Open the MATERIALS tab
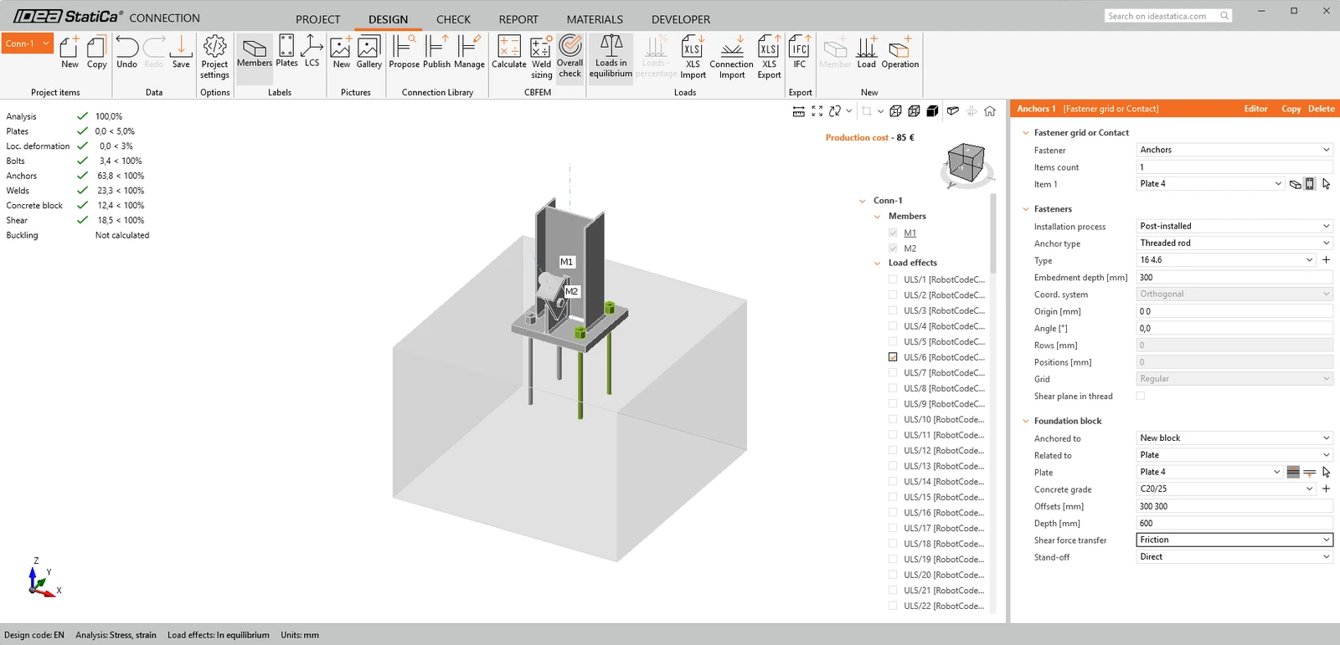This screenshot has height=645, width=1340. pos(595,19)
